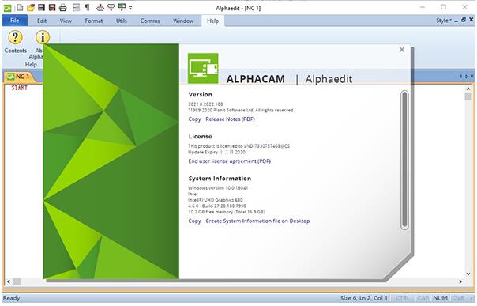Click the About Alphaedit info icon

point(43,37)
